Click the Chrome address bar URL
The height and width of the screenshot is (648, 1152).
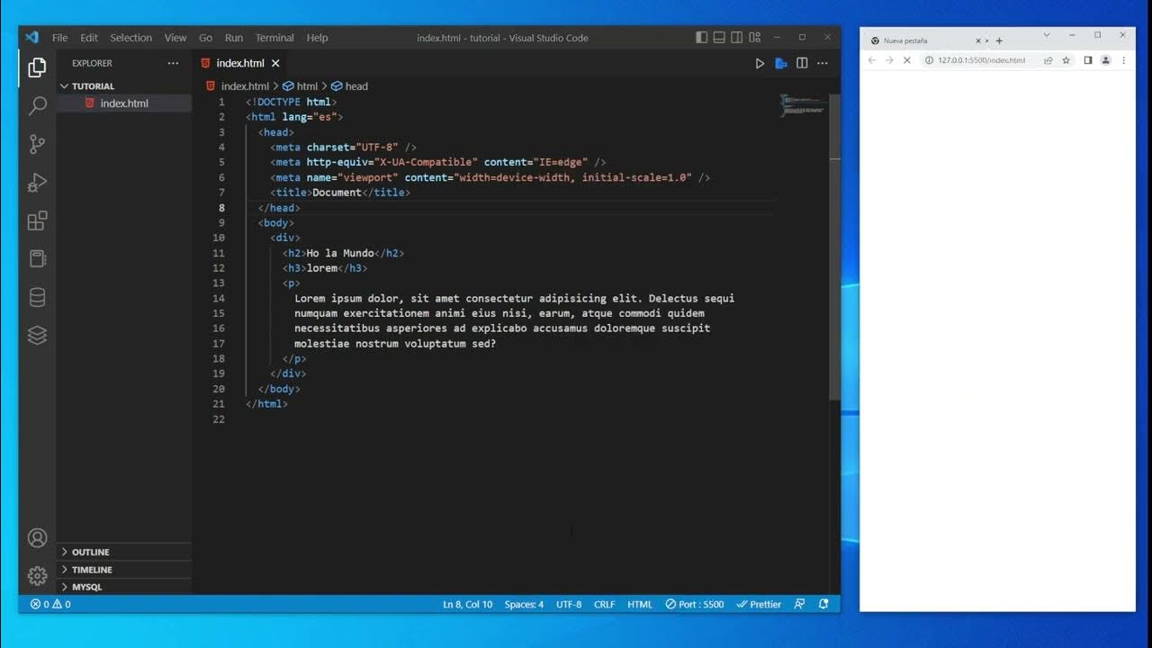[x=981, y=60]
